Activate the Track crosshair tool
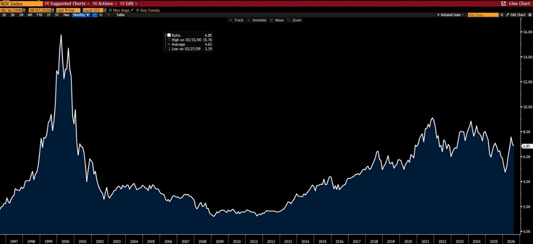 click(236, 20)
